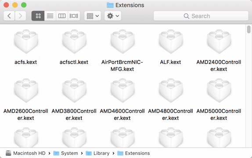Screen dimensions: 252x158
Task: Select the AMD4600Controller.kext icon
Action: click(122, 90)
